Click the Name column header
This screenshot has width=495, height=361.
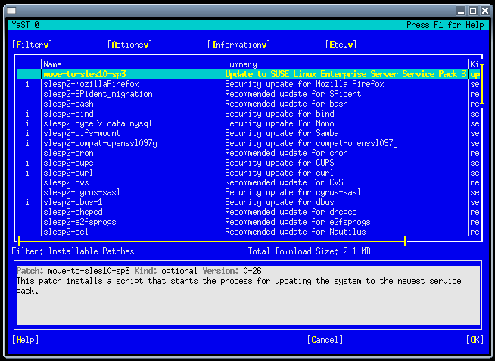[x=52, y=64]
